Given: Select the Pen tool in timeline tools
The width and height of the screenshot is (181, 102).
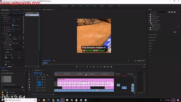Looking at the screenshot, I should point(29,84).
